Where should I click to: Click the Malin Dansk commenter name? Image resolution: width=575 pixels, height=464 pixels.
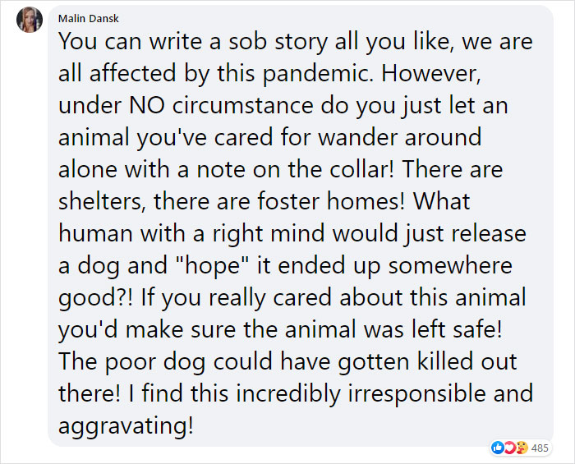(89, 18)
